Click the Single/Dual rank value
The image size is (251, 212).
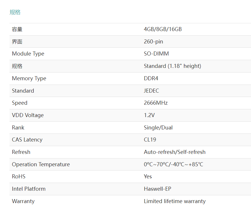[x=158, y=127]
